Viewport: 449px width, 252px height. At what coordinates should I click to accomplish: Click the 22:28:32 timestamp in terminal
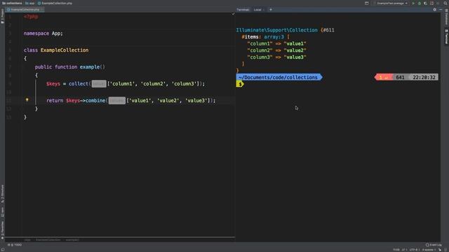point(424,78)
